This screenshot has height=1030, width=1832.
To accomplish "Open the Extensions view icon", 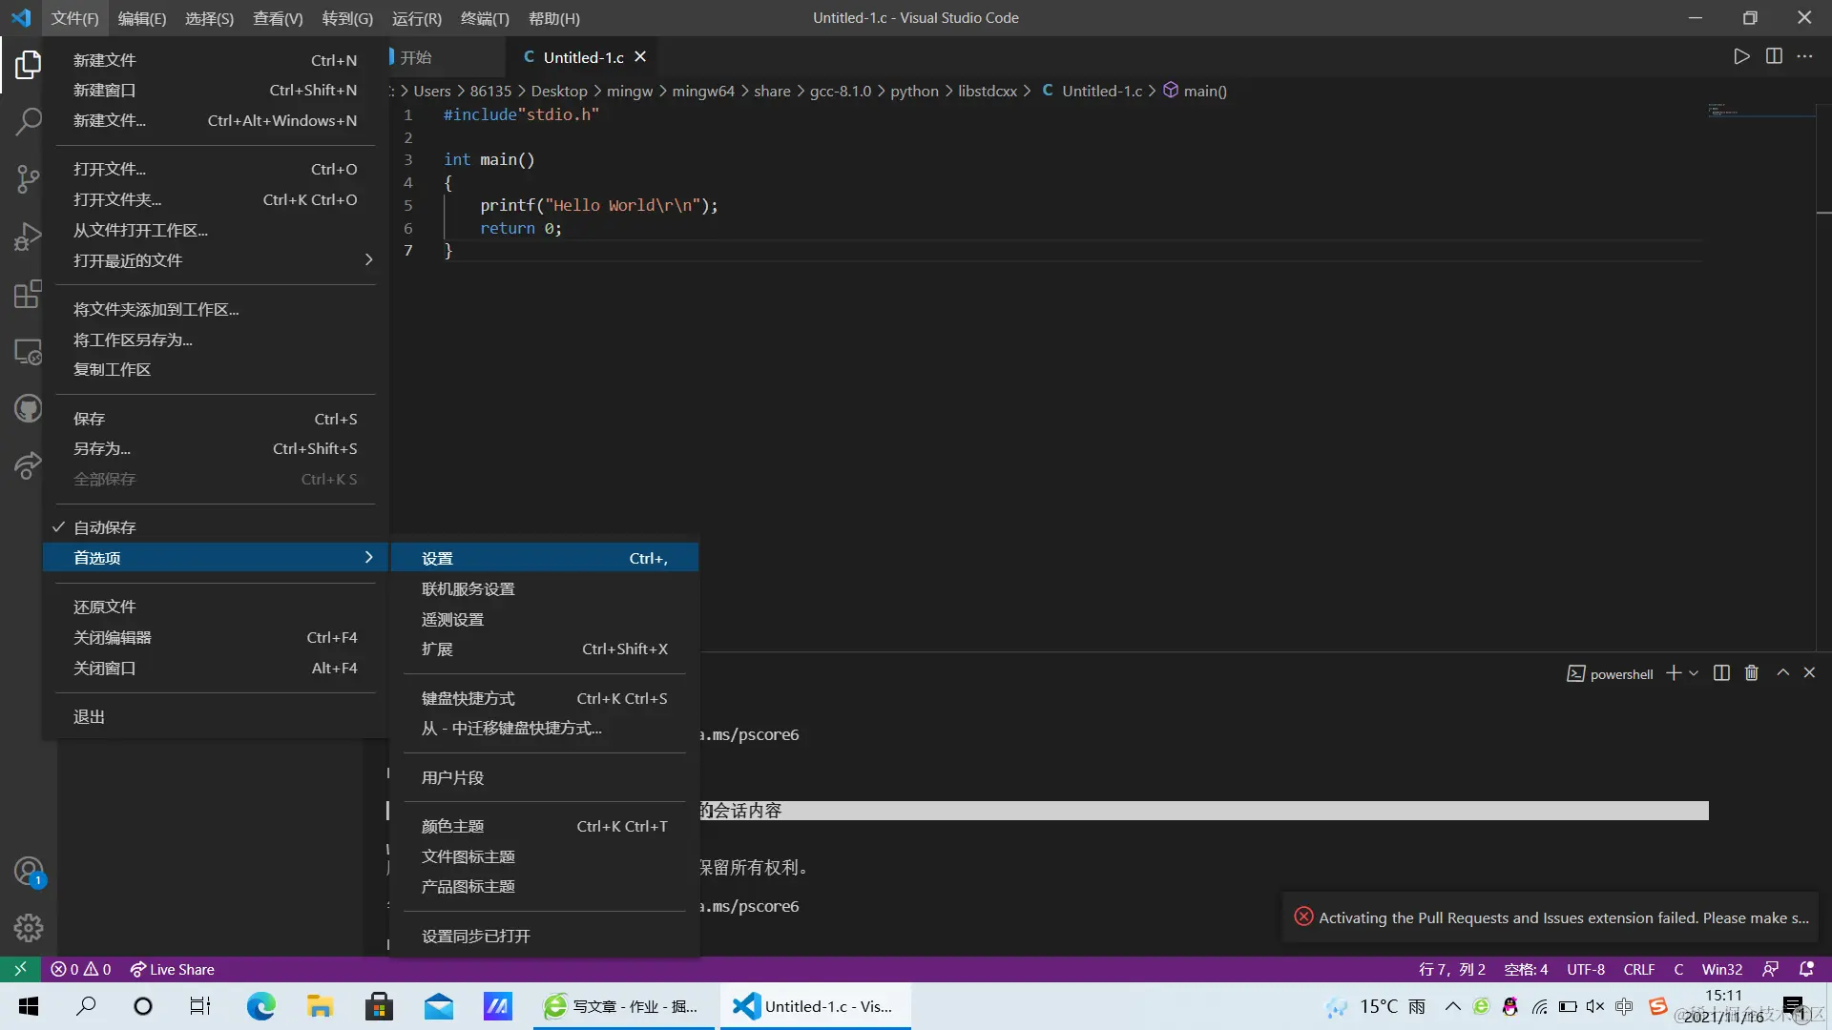I will pos(28,294).
